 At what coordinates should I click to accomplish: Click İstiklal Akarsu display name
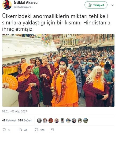tap(25, 2)
